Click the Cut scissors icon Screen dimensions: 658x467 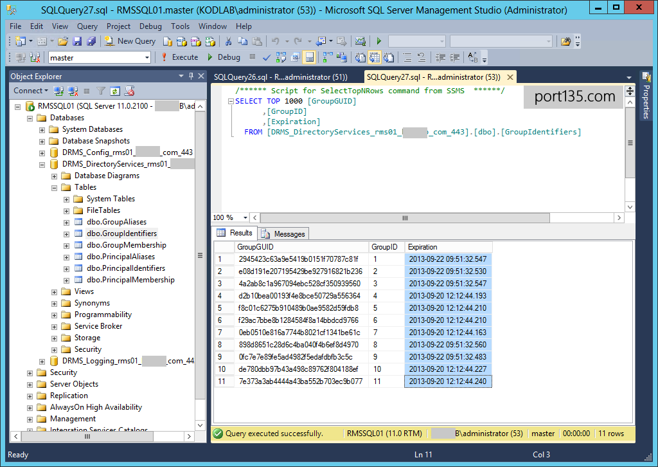(228, 41)
